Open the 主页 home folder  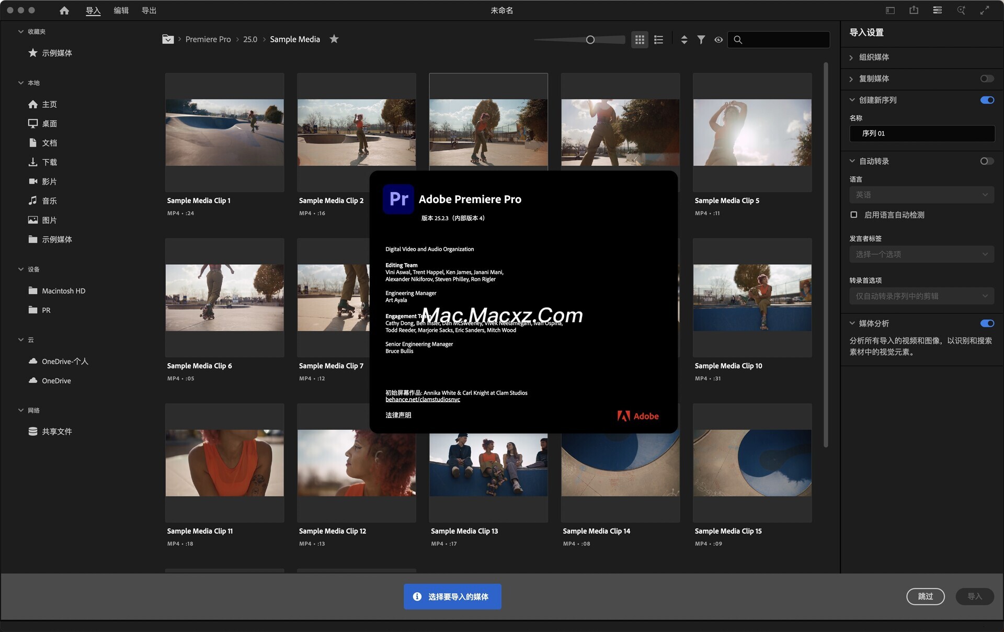point(43,104)
